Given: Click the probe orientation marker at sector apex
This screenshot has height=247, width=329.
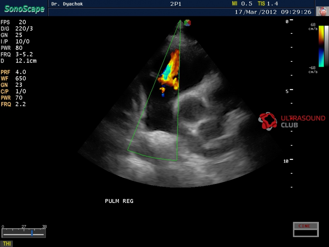Looking at the screenshot, I should click(188, 23).
